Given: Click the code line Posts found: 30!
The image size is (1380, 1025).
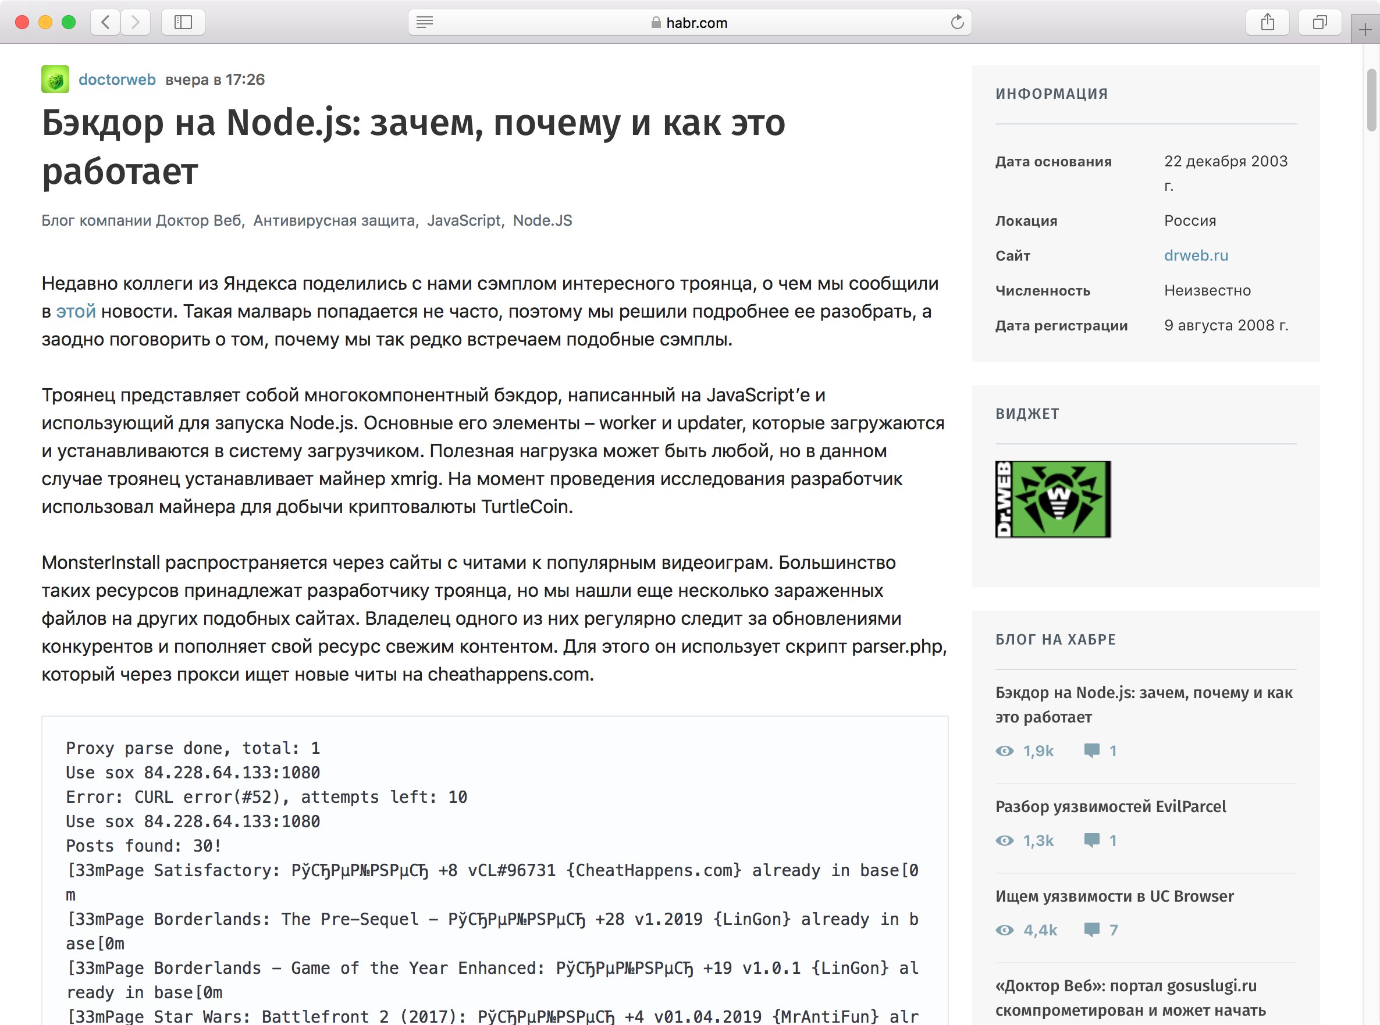Looking at the screenshot, I should (144, 846).
